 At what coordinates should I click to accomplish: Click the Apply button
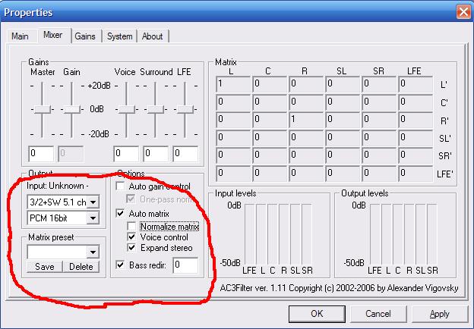[x=440, y=314]
